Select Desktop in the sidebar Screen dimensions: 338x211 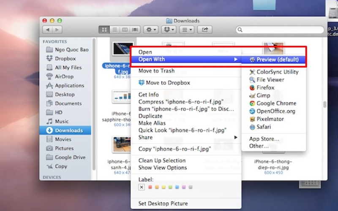pos(60,95)
